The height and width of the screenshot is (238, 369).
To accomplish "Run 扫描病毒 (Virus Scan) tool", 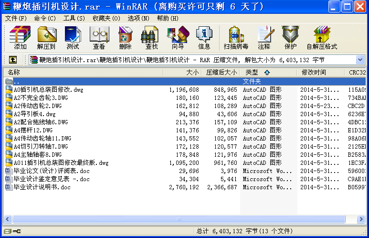I will pos(236,38).
